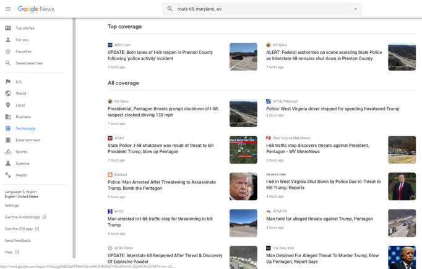This screenshot has width=422, height=269.
Task: Click the Business building icon
Action: [8, 117]
